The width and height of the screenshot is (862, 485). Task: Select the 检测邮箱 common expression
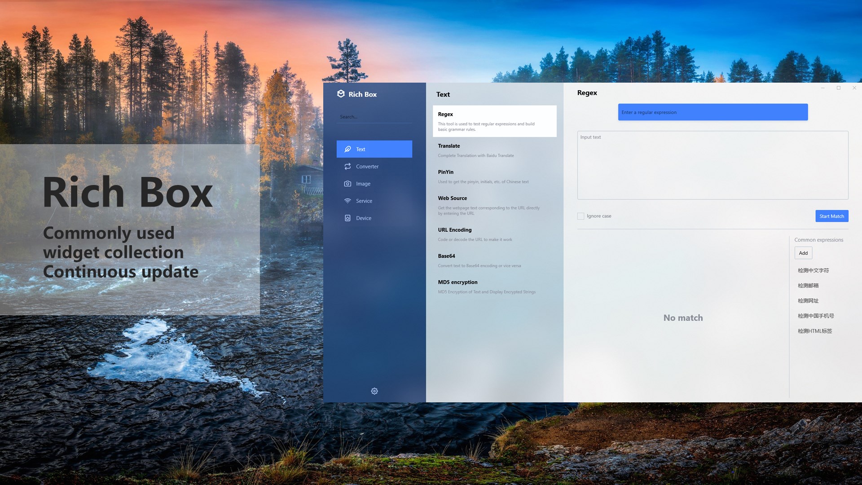coord(808,286)
